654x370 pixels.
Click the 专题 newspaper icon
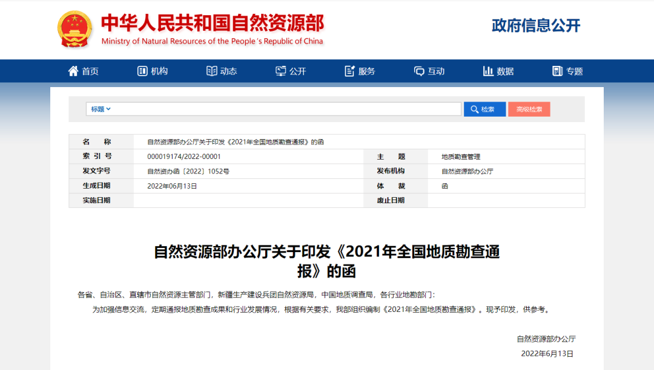[x=557, y=71]
